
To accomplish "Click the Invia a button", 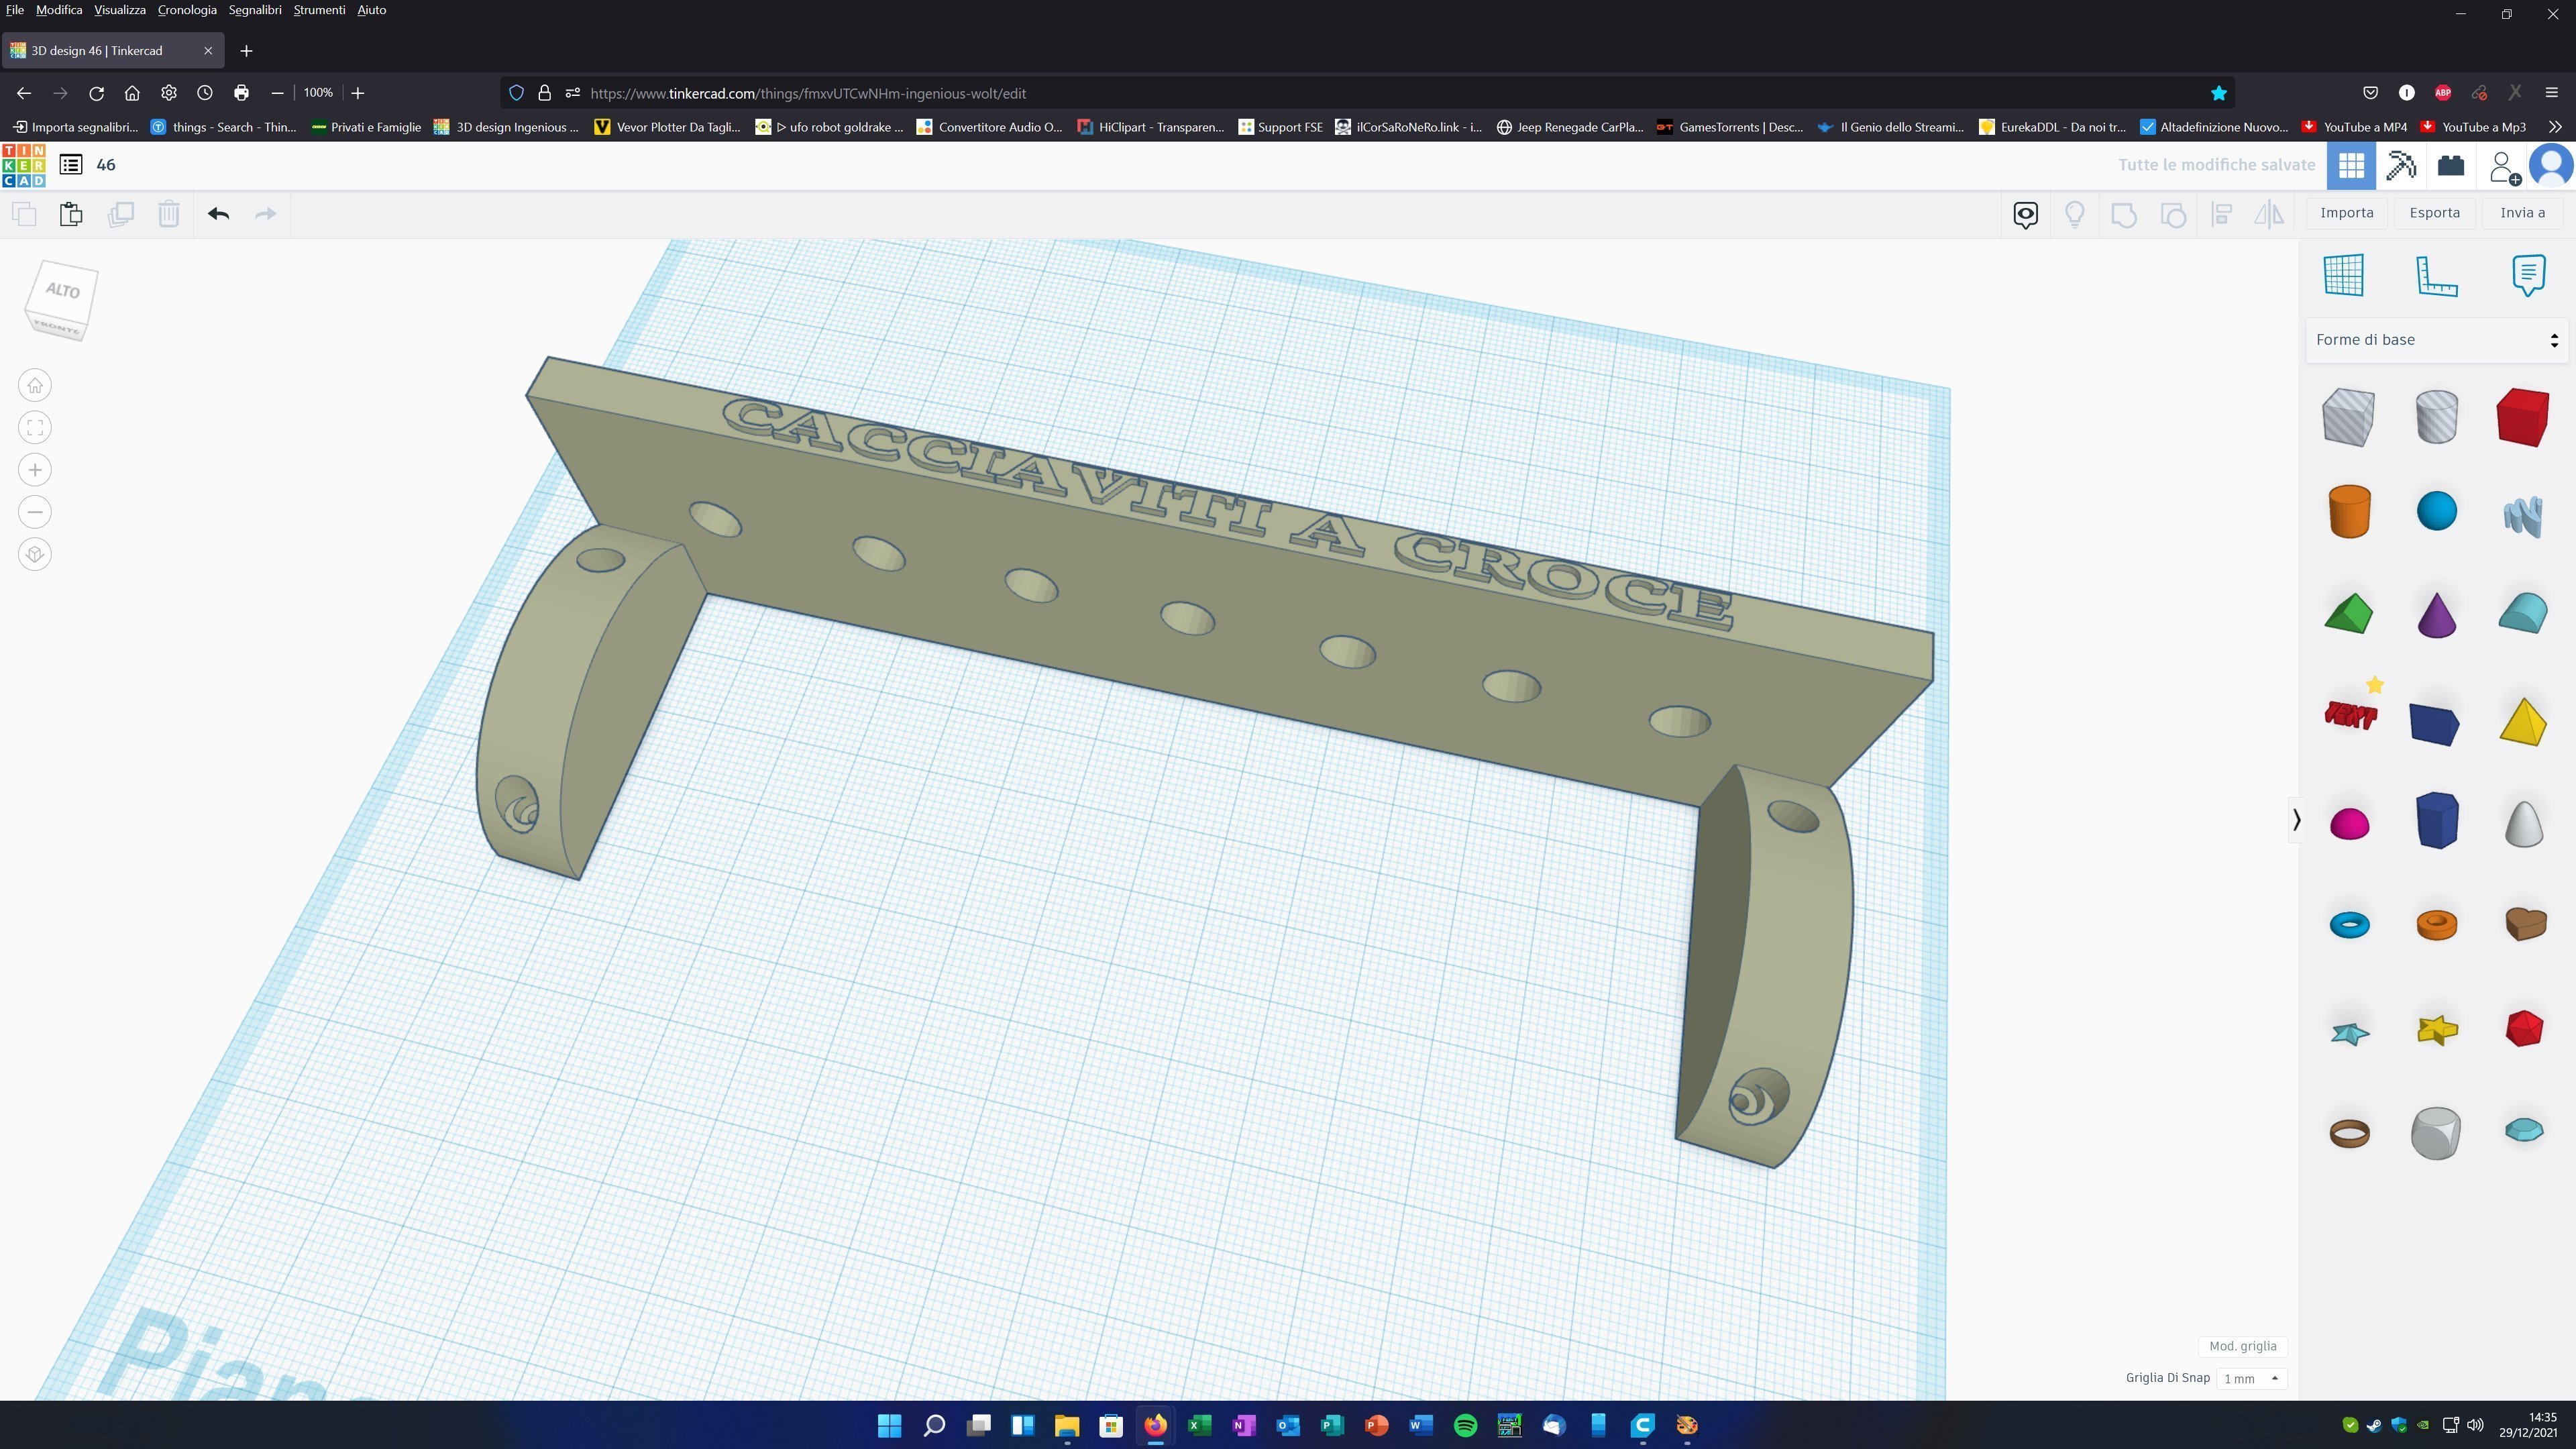I will point(2522,213).
